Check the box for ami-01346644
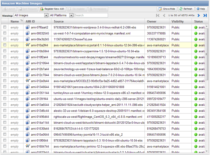 [5, 87]
